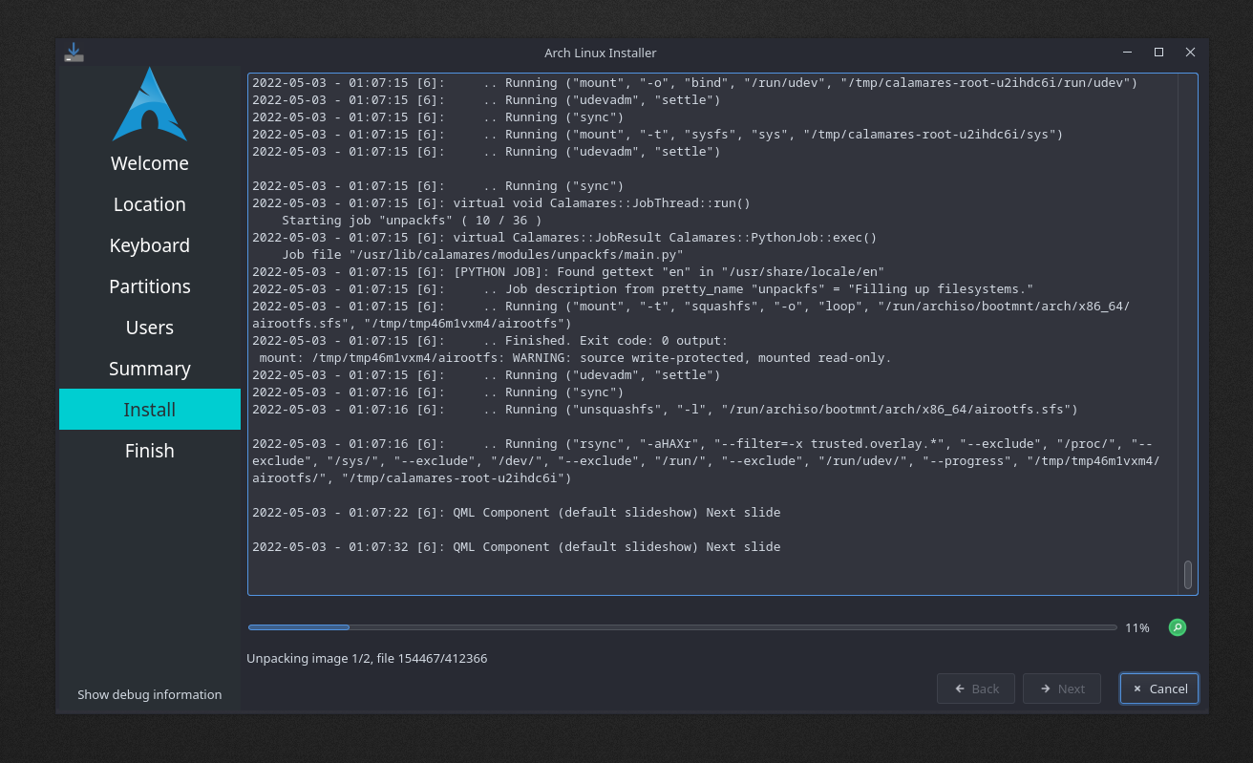Click the 'Unpacking image 1/2' status text
The width and height of the screenshot is (1253, 763).
[x=367, y=658]
